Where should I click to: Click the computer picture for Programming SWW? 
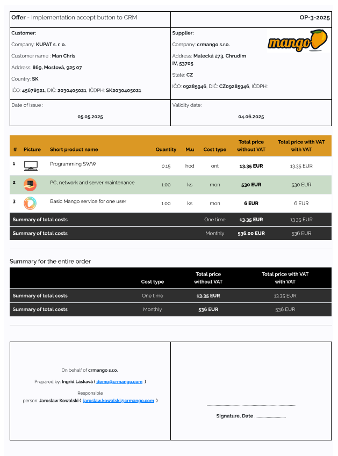[x=31, y=166]
